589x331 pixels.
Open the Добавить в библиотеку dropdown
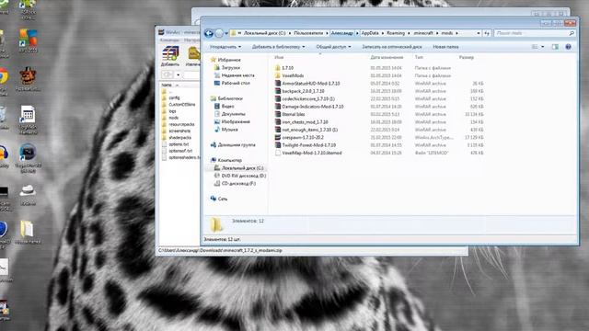[278, 47]
